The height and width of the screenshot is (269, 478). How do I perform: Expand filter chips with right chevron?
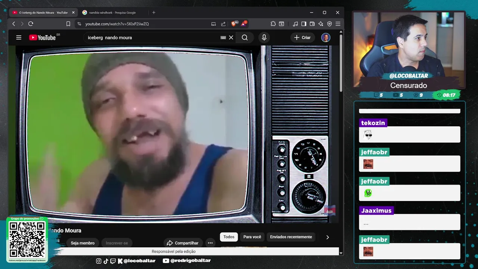click(328, 237)
